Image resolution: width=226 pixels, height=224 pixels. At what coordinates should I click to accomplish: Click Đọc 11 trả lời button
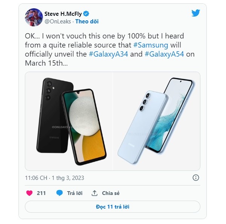pos(113,207)
